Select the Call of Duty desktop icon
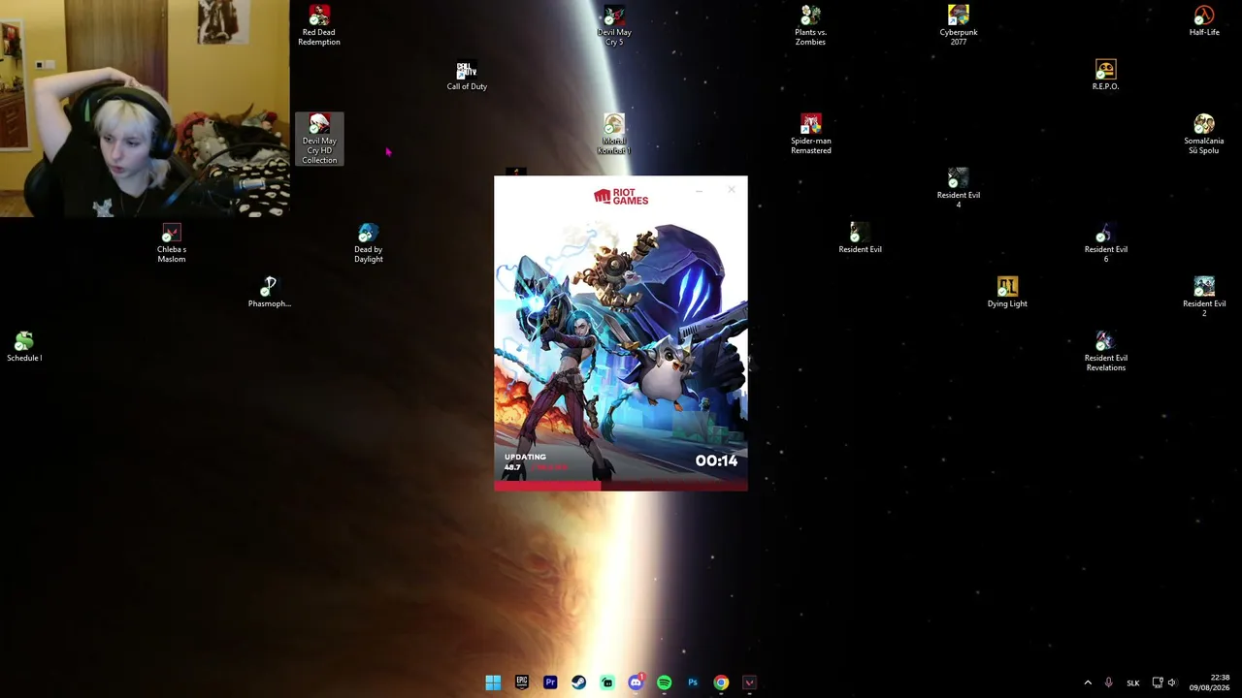The image size is (1242, 698). pos(467,76)
